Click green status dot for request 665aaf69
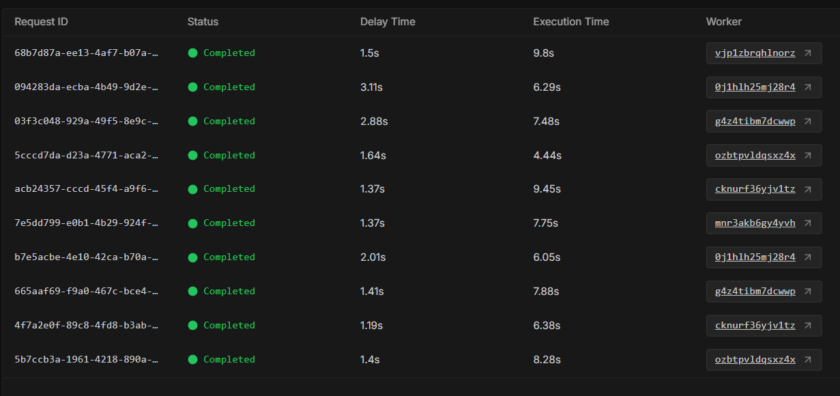 pos(192,292)
